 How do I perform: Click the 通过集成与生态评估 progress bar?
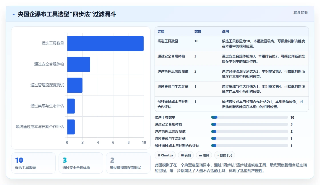pyautogui.click(x=250, y=139)
